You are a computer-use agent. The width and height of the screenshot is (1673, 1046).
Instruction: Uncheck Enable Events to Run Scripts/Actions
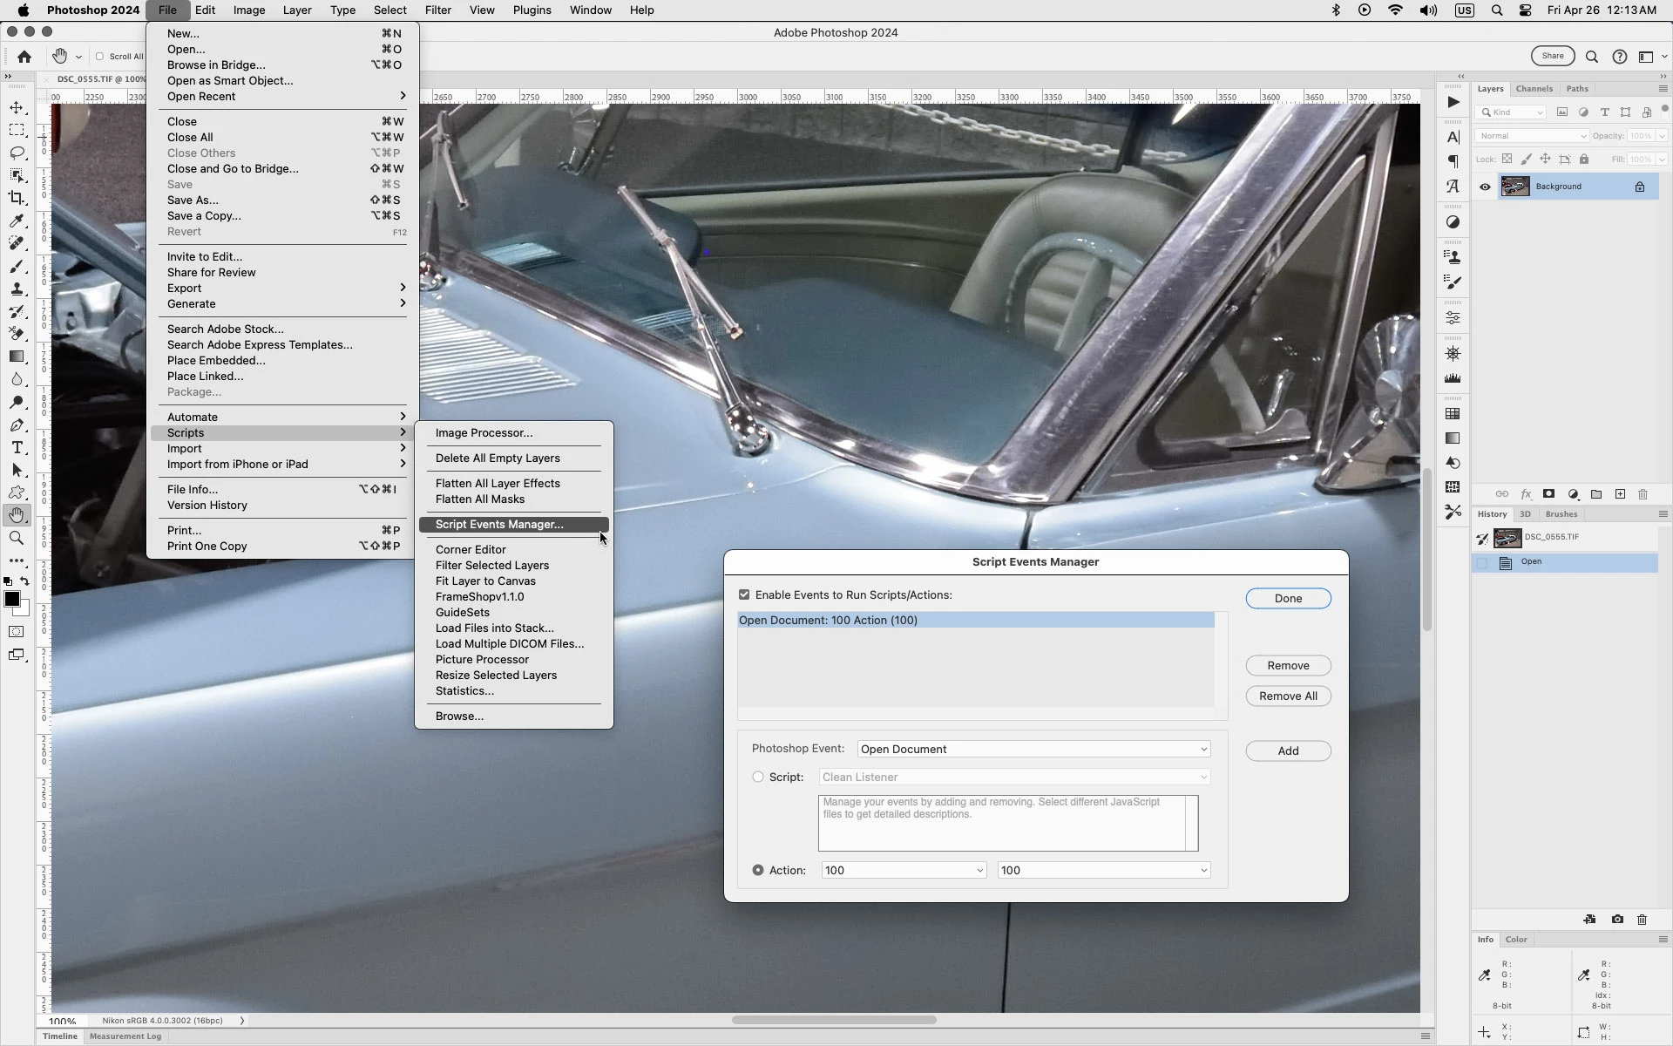(744, 594)
